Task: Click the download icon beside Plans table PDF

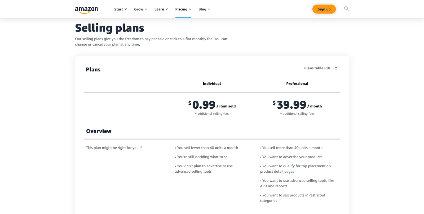Action: 336,68
